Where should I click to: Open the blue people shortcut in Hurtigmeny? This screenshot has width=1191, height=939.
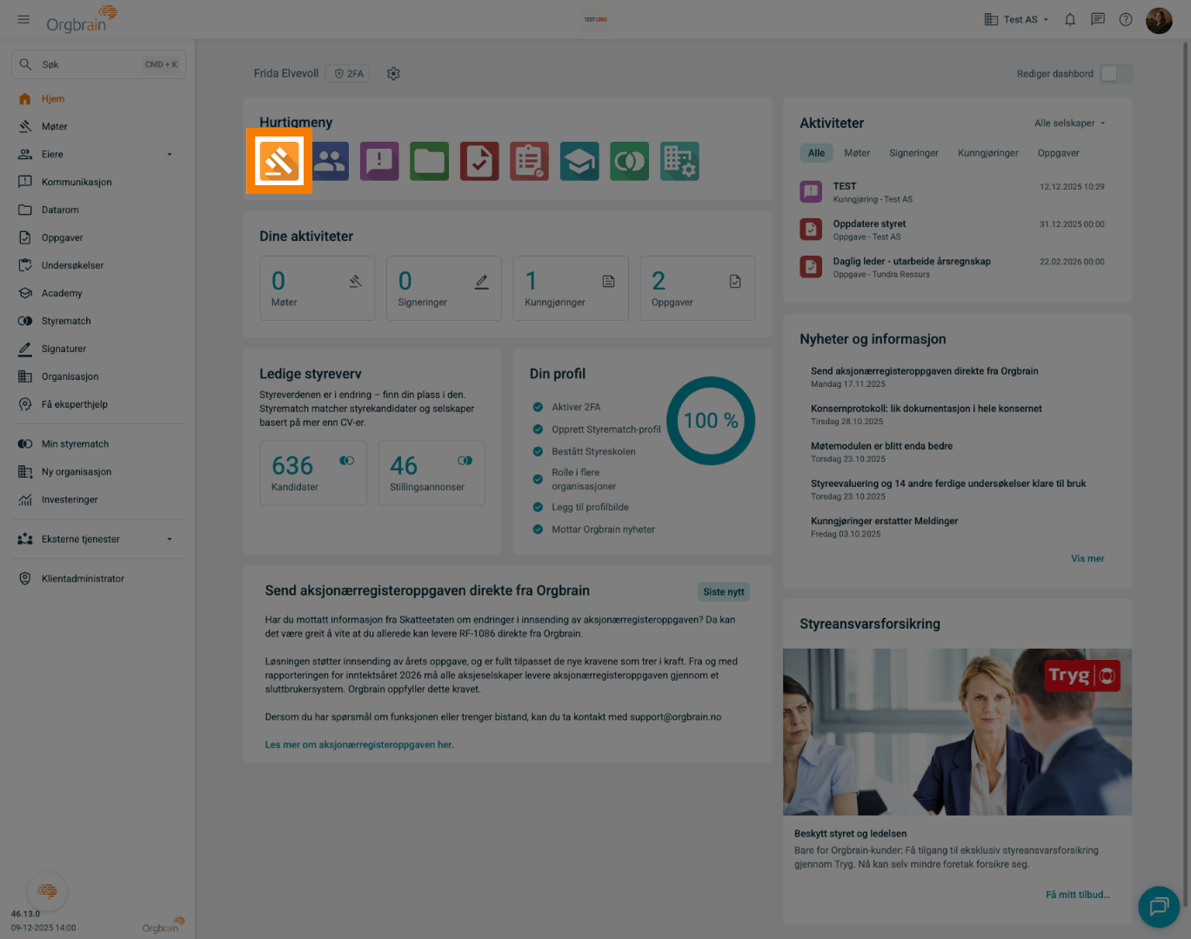click(329, 162)
